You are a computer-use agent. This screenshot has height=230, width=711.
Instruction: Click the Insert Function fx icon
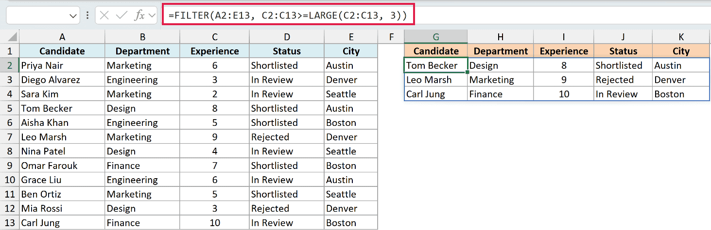139,15
